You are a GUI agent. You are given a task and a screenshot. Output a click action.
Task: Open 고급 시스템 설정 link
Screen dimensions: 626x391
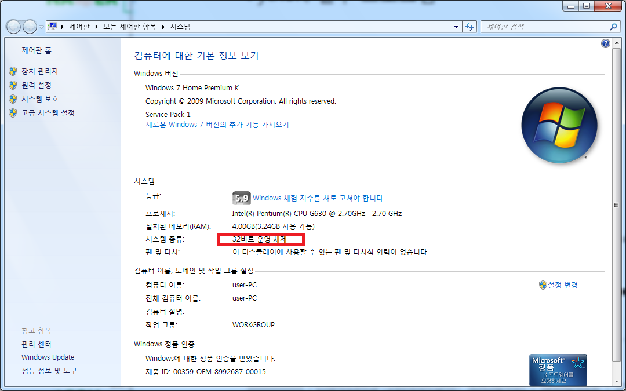pos(48,113)
